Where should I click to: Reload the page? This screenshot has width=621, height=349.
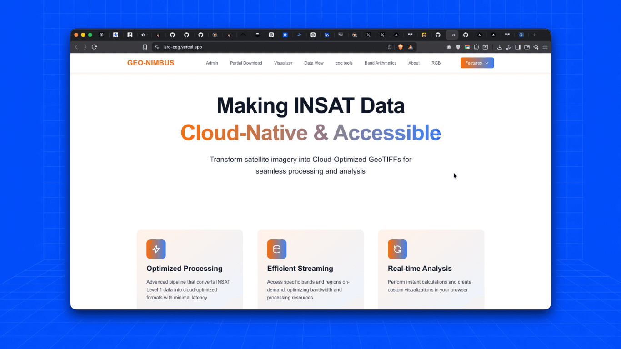[x=94, y=47]
